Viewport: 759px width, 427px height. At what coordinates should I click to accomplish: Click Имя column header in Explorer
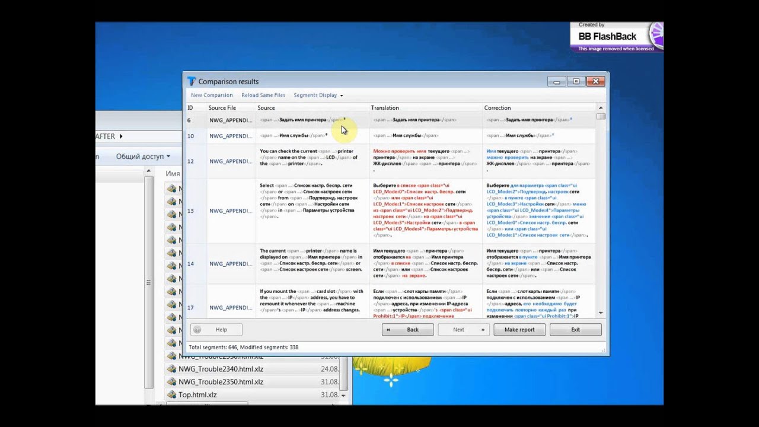point(173,174)
